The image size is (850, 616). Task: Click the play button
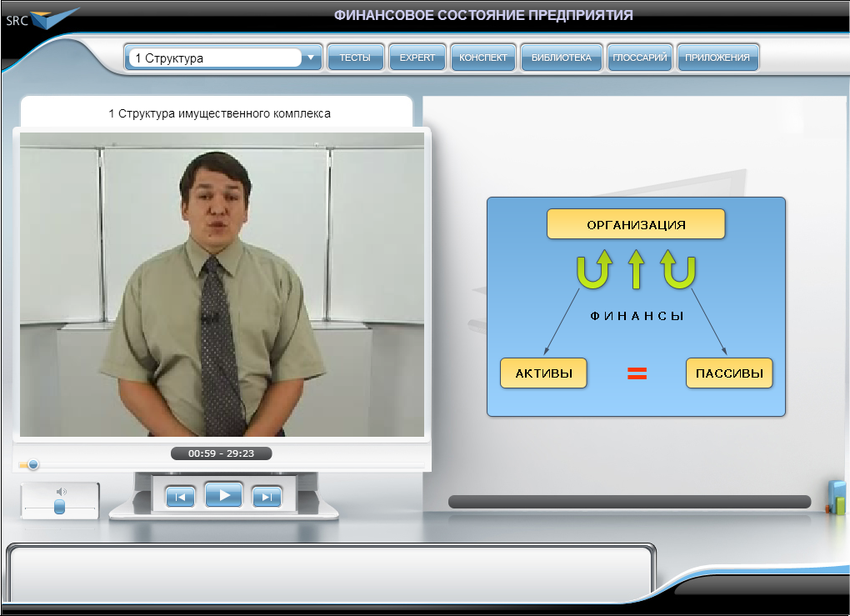click(x=224, y=495)
